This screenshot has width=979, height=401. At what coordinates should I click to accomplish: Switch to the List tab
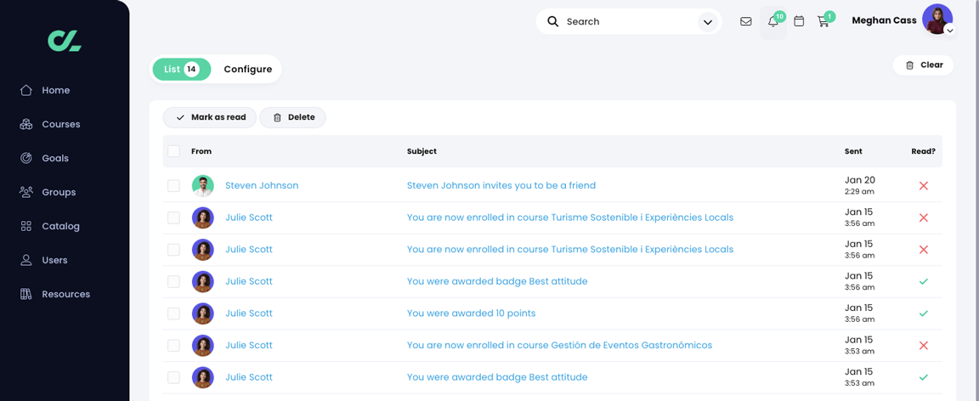pyautogui.click(x=181, y=70)
